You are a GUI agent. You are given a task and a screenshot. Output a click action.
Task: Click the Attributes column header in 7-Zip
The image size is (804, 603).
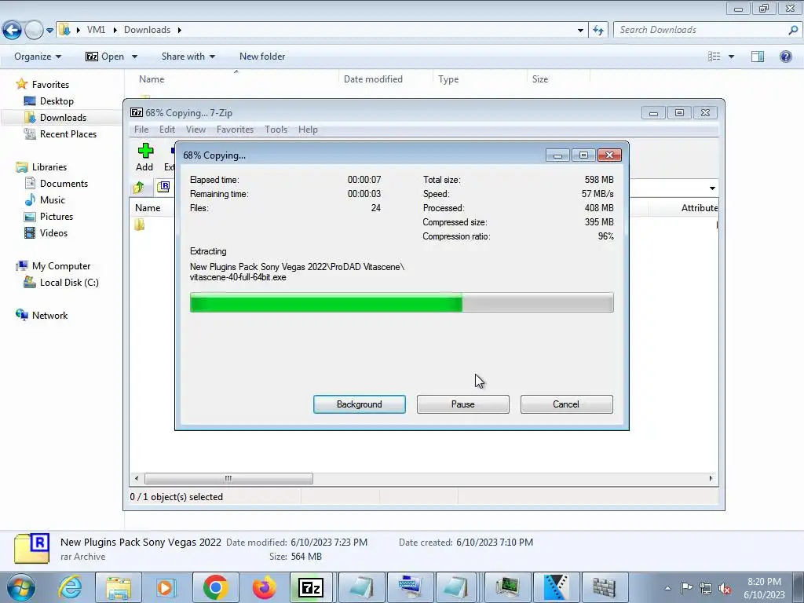click(x=684, y=207)
